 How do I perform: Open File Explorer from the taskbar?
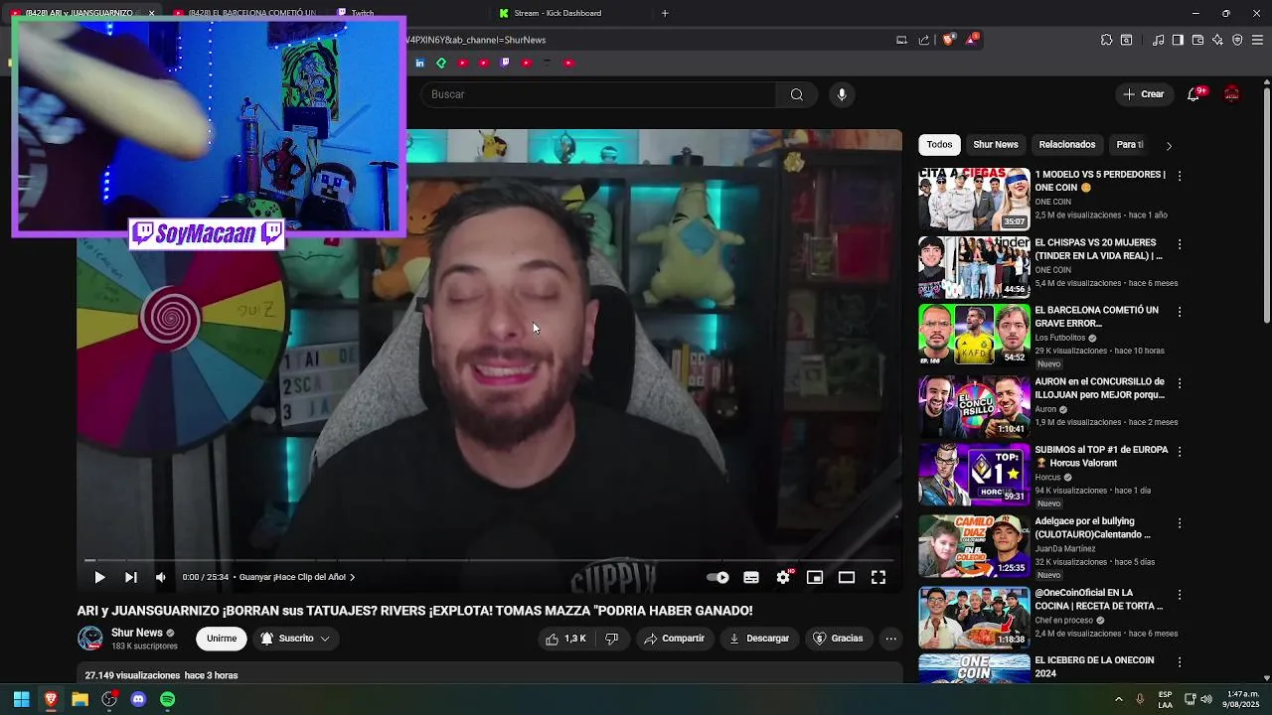pyautogui.click(x=79, y=699)
